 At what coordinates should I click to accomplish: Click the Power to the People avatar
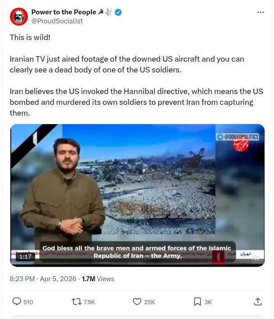(x=19, y=17)
